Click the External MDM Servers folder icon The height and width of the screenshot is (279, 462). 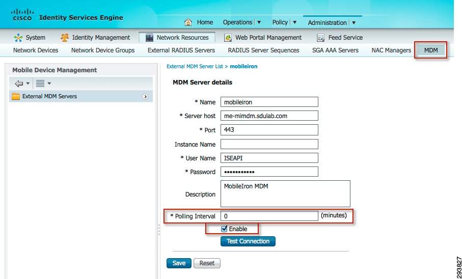tap(16, 96)
